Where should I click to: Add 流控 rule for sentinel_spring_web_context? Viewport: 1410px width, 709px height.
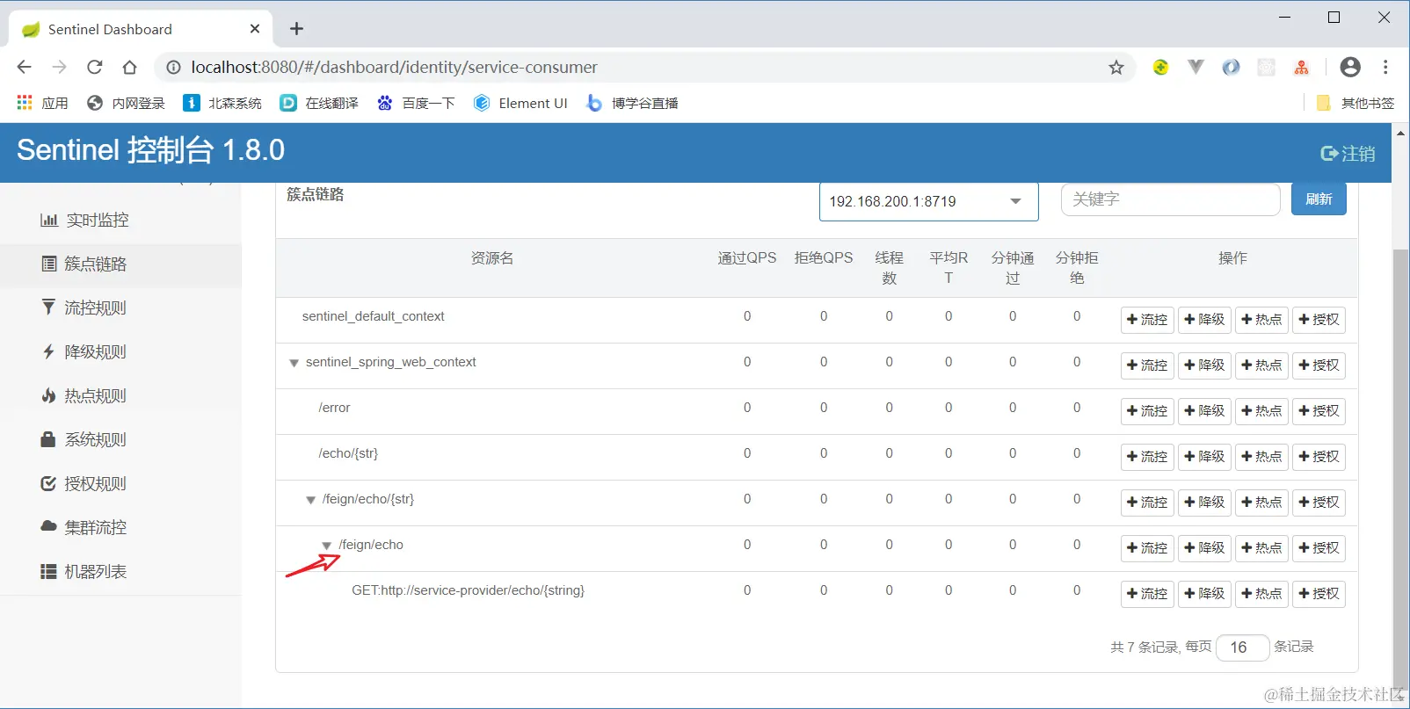(x=1147, y=365)
